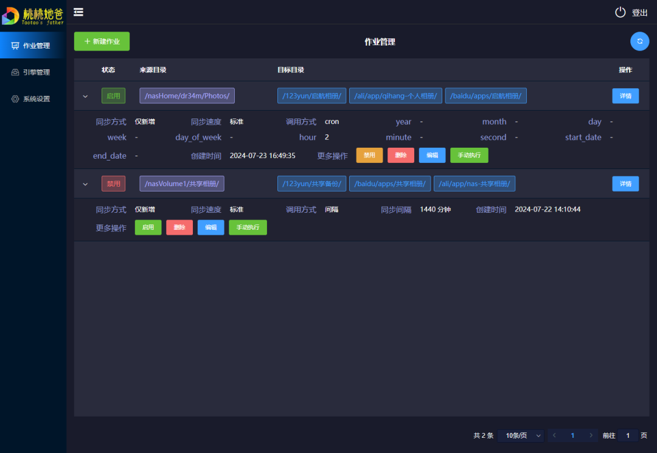This screenshot has width=657, height=453.
Task: Click the green 新建作业 button
Action: pyautogui.click(x=102, y=41)
